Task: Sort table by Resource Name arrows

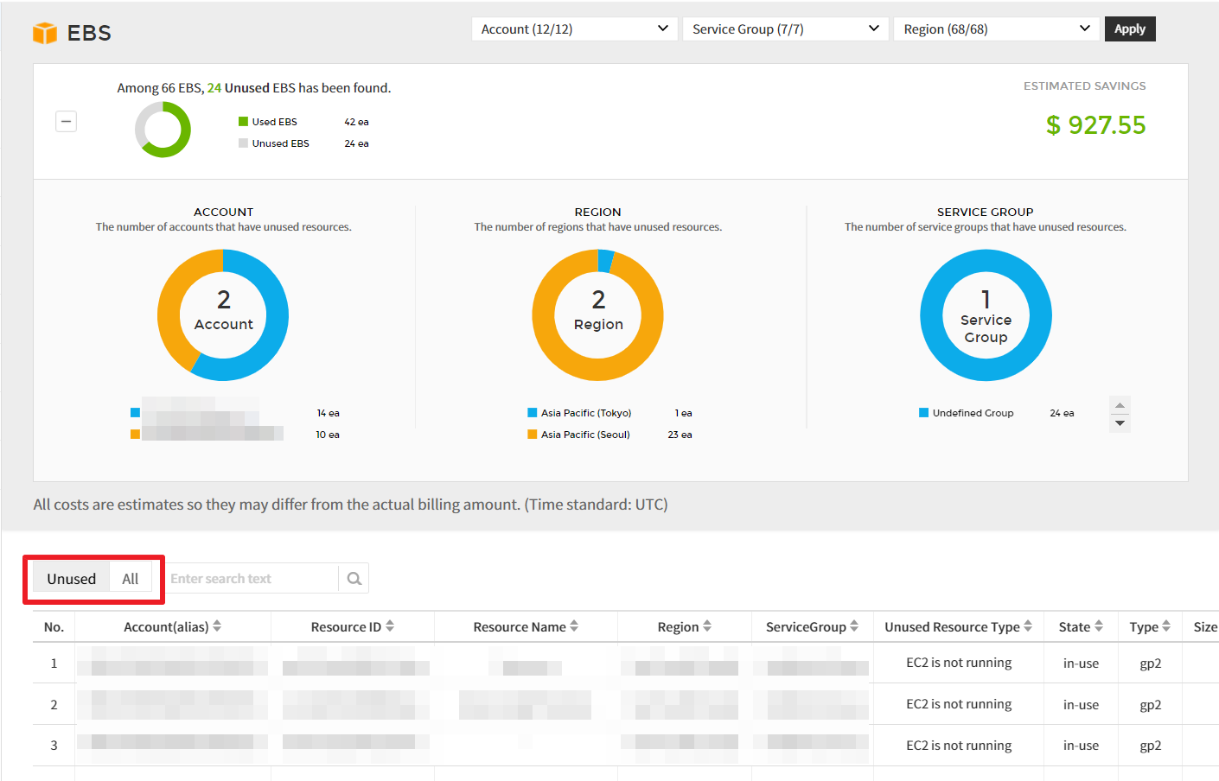Action: click(574, 626)
